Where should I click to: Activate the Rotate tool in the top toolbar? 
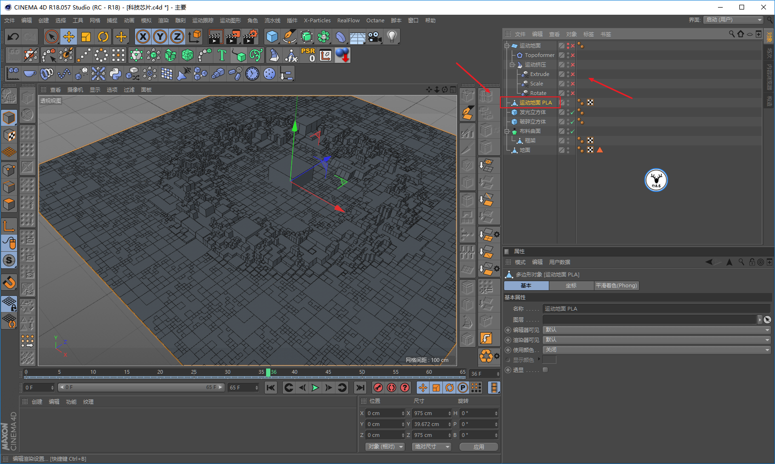103,37
